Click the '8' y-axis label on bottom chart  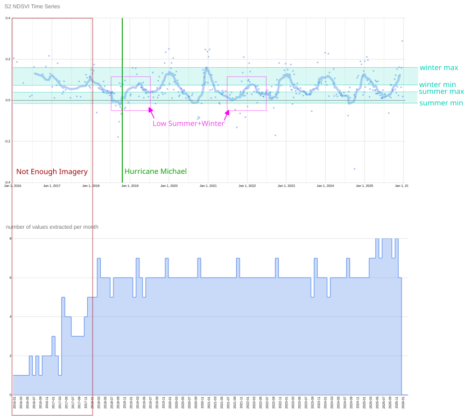(10, 238)
